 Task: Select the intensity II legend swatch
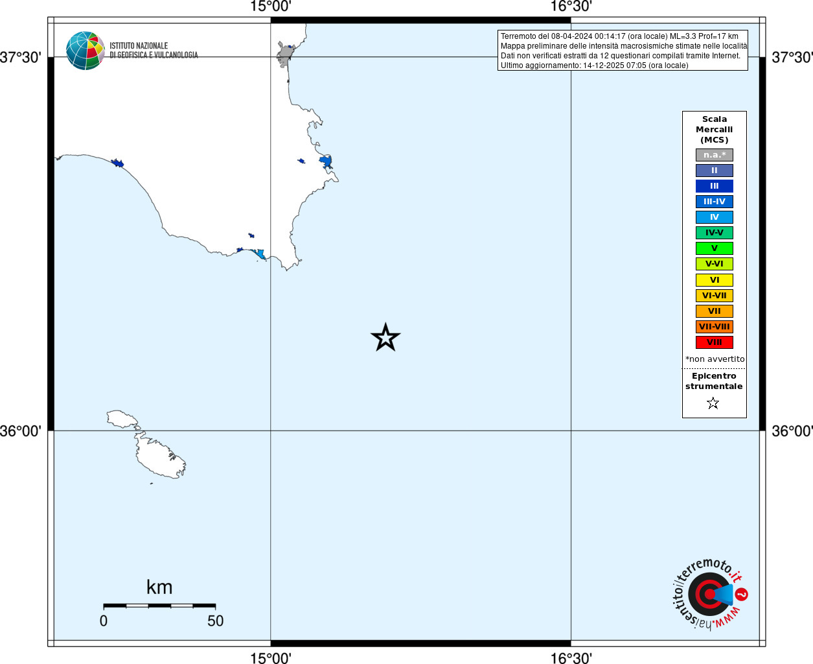click(x=715, y=171)
